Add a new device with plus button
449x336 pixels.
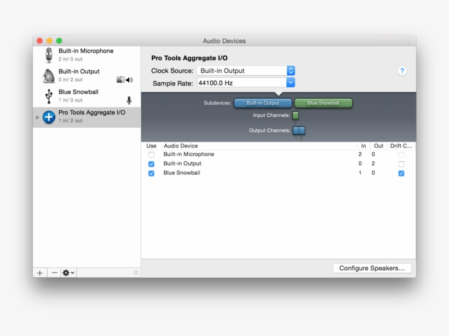point(40,272)
